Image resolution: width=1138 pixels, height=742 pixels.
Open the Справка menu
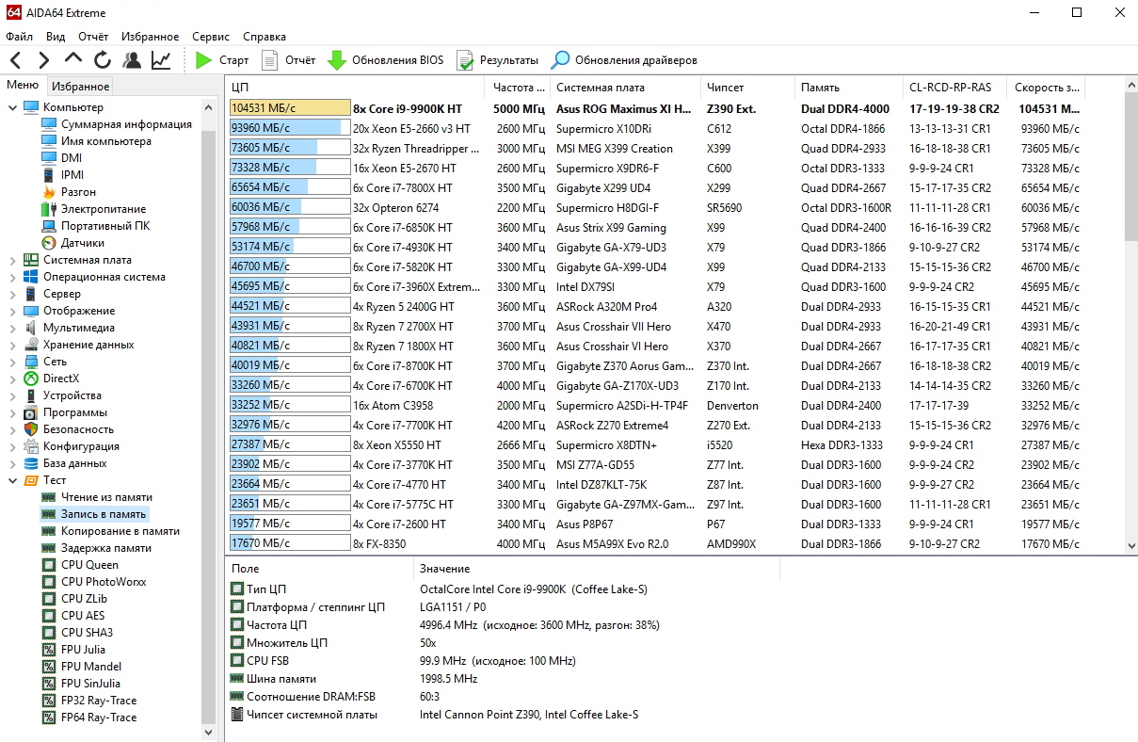click(x=264, y=37)
